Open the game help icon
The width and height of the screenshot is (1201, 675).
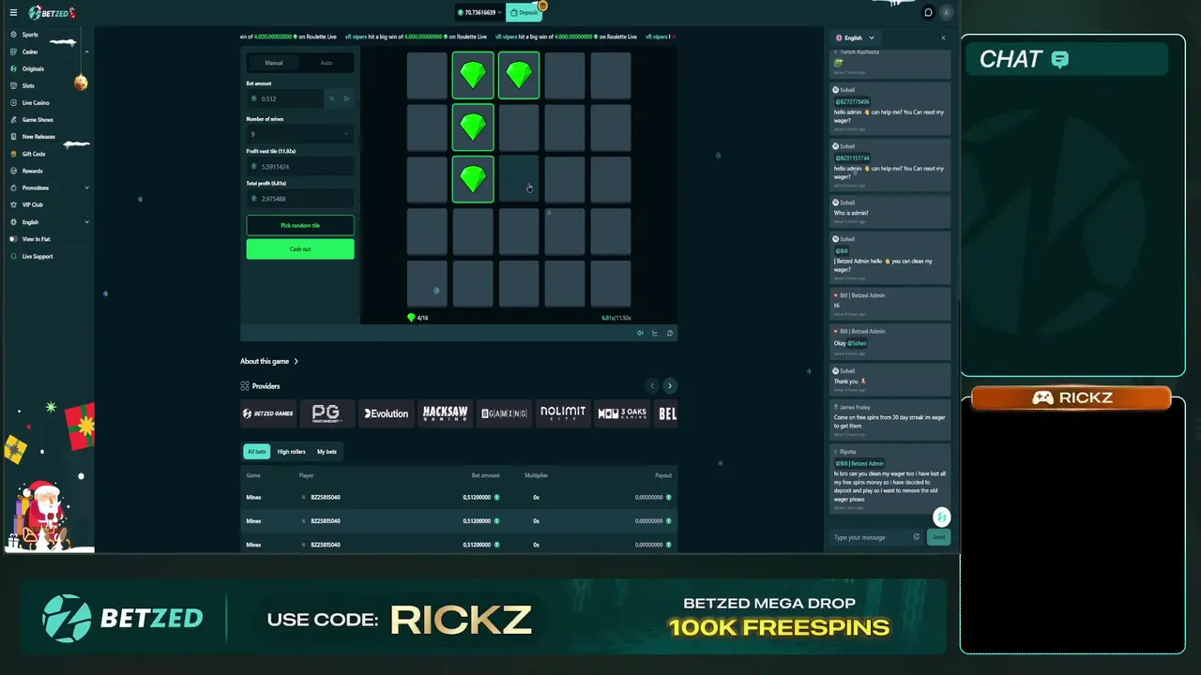click(x=670, y=333)
